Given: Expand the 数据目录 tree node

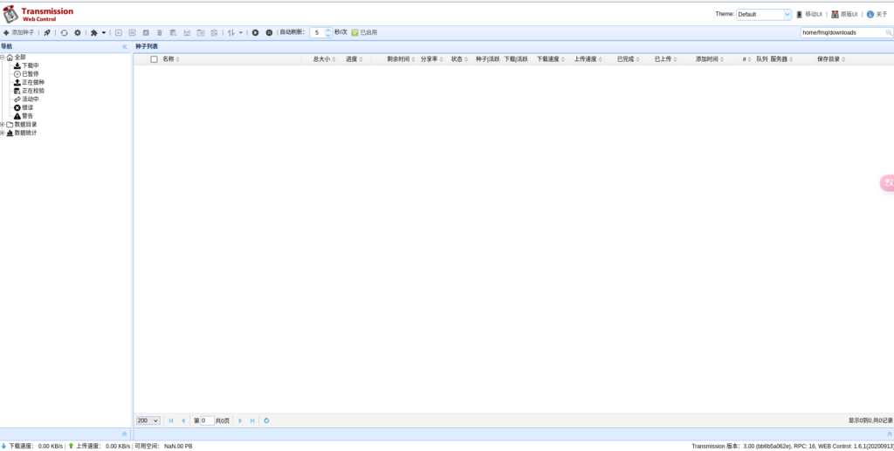Looking at the screenshot, I should tap(3, 124).
